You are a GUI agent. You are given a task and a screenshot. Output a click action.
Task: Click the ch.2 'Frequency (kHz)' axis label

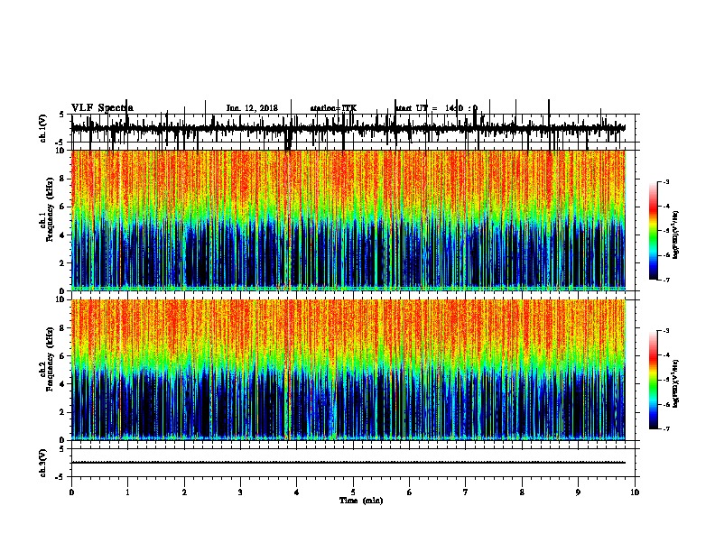point(50,359)
